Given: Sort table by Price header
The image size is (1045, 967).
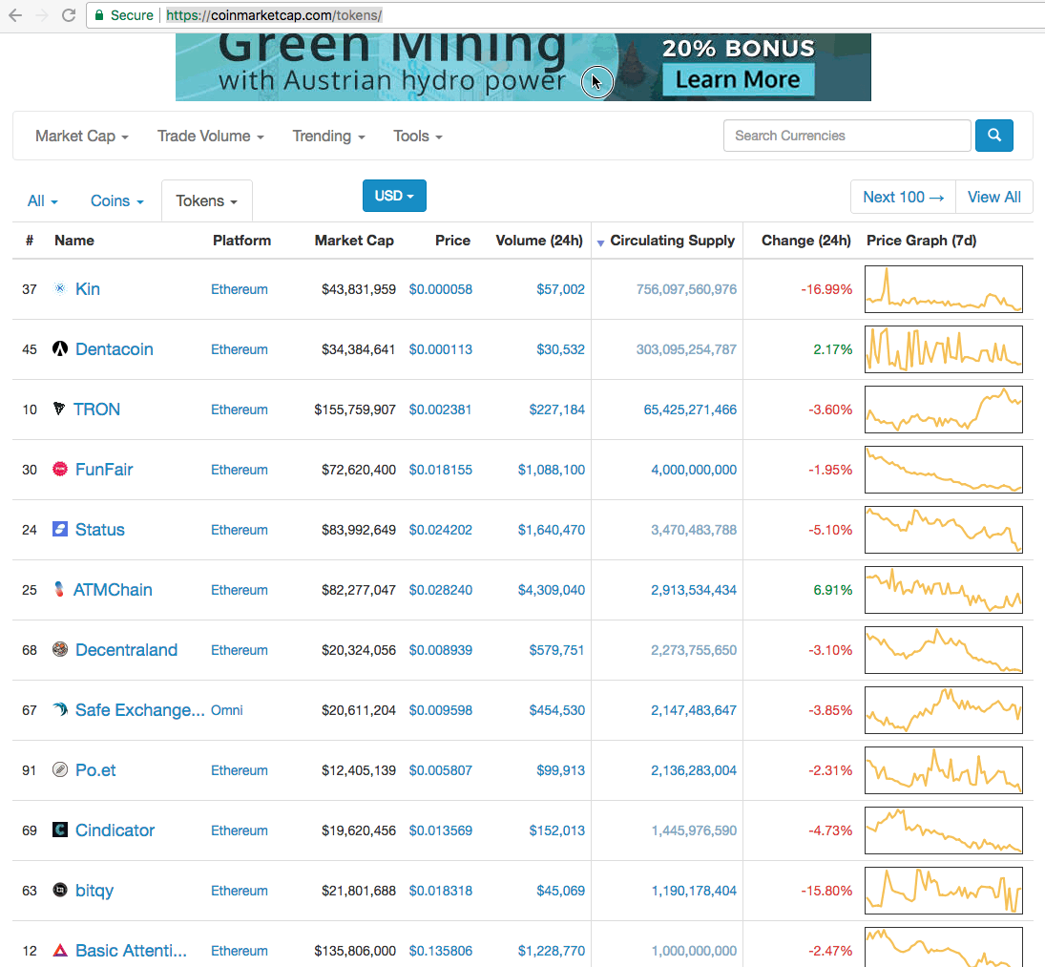Looking at the screenshot, I should point(452,240).
